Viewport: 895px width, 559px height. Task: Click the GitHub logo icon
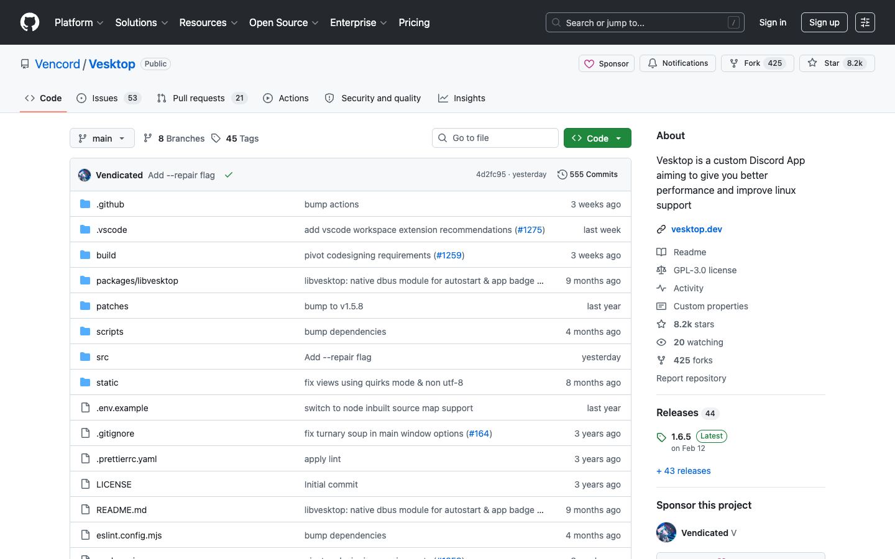30,22
